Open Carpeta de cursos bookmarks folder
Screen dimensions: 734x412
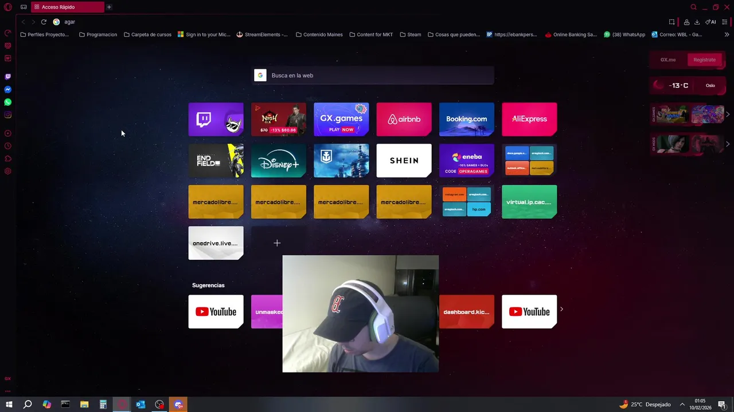147,34
